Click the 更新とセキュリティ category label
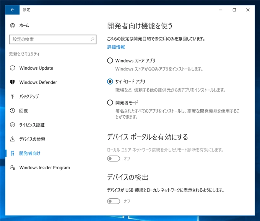This screenshot has width=260, height=221. [24, 54]
